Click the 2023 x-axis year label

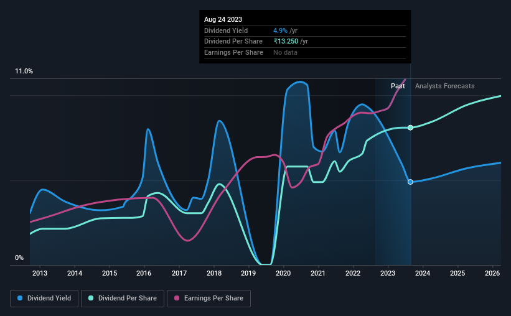coord(388,273)
